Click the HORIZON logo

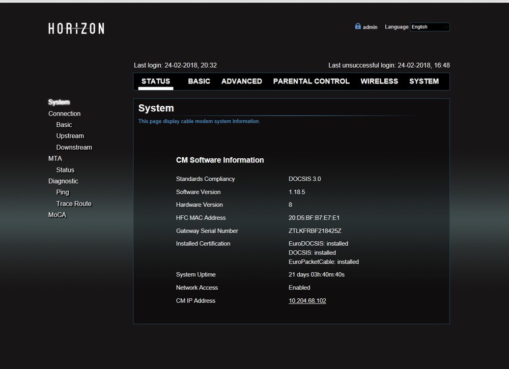pyautogui.click(x=76, y=29)
